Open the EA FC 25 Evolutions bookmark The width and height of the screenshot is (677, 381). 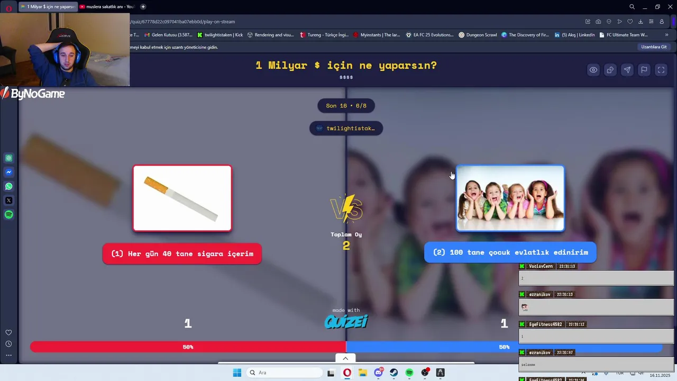430,35
